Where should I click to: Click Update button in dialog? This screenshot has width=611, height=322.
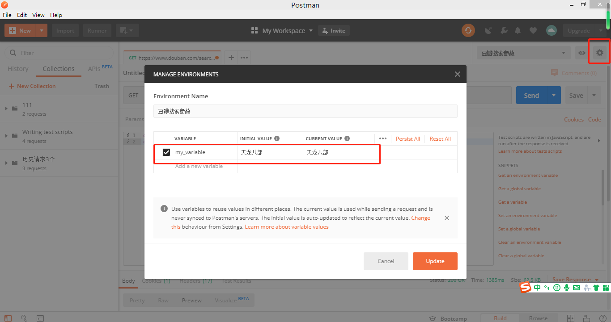click(435, 261)
